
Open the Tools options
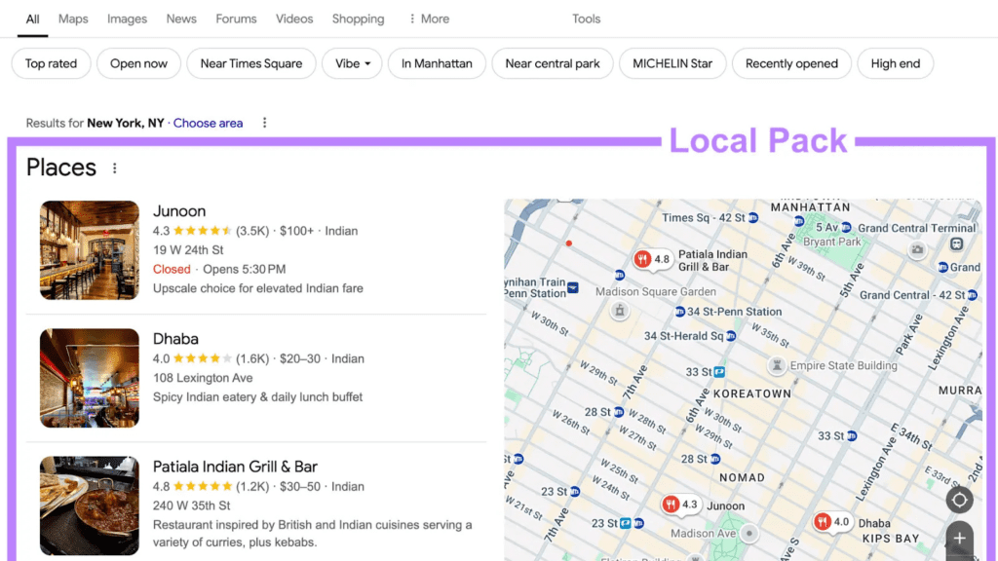(586, 19)
